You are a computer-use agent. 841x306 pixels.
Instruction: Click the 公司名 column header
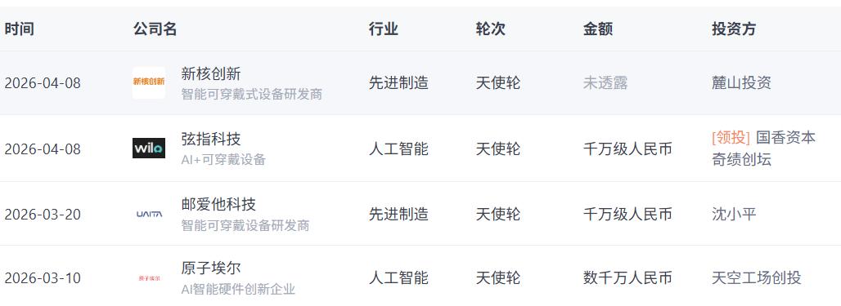[155, 29]
